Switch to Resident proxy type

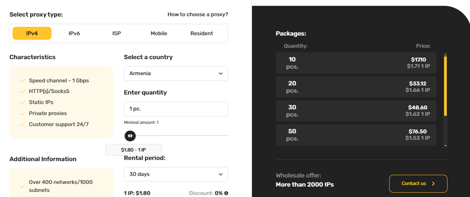coord(202,33)
